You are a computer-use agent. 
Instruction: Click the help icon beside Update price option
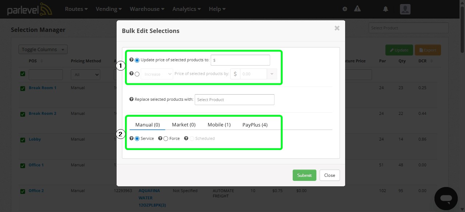pyautogui.click(x=131, y=60)
